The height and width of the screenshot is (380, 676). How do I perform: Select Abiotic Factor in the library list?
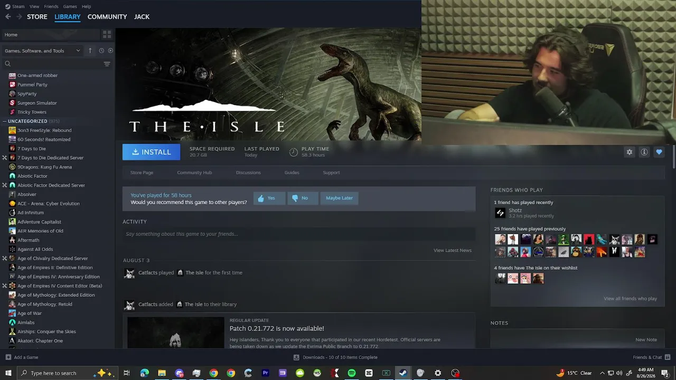tap(32, 176)
